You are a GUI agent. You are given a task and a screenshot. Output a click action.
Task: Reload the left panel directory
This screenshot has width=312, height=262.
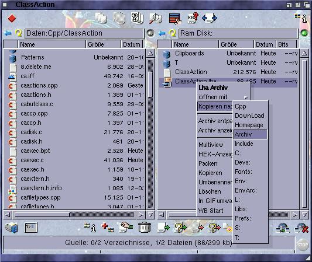click(x=19, y=33)
